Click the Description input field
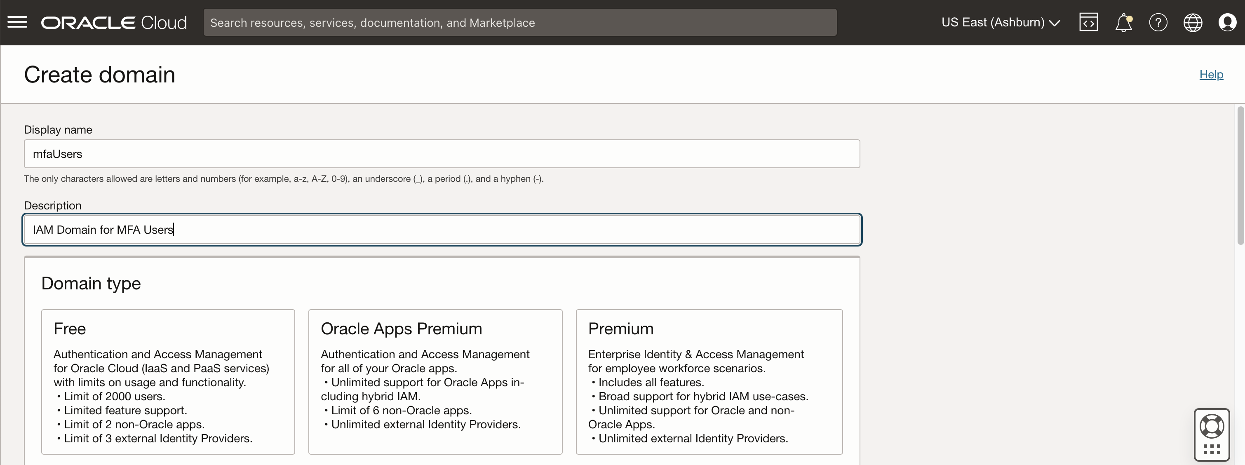The height and width of the screenshot is (465, 1245). tap(442, 230)
